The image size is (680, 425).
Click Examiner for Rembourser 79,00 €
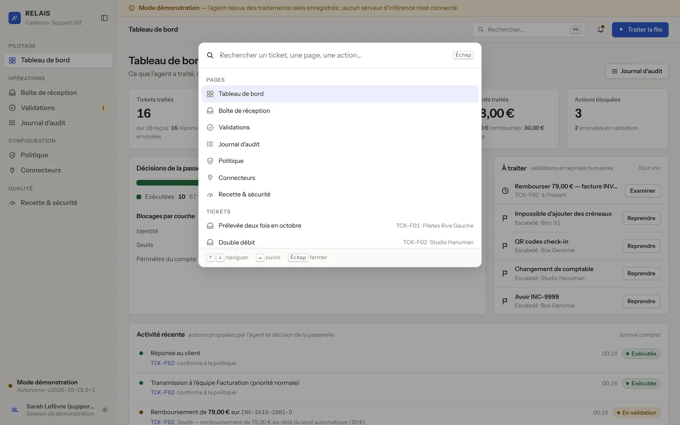point(642,191)
